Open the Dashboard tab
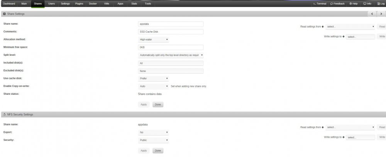 (x=9, y=4)
